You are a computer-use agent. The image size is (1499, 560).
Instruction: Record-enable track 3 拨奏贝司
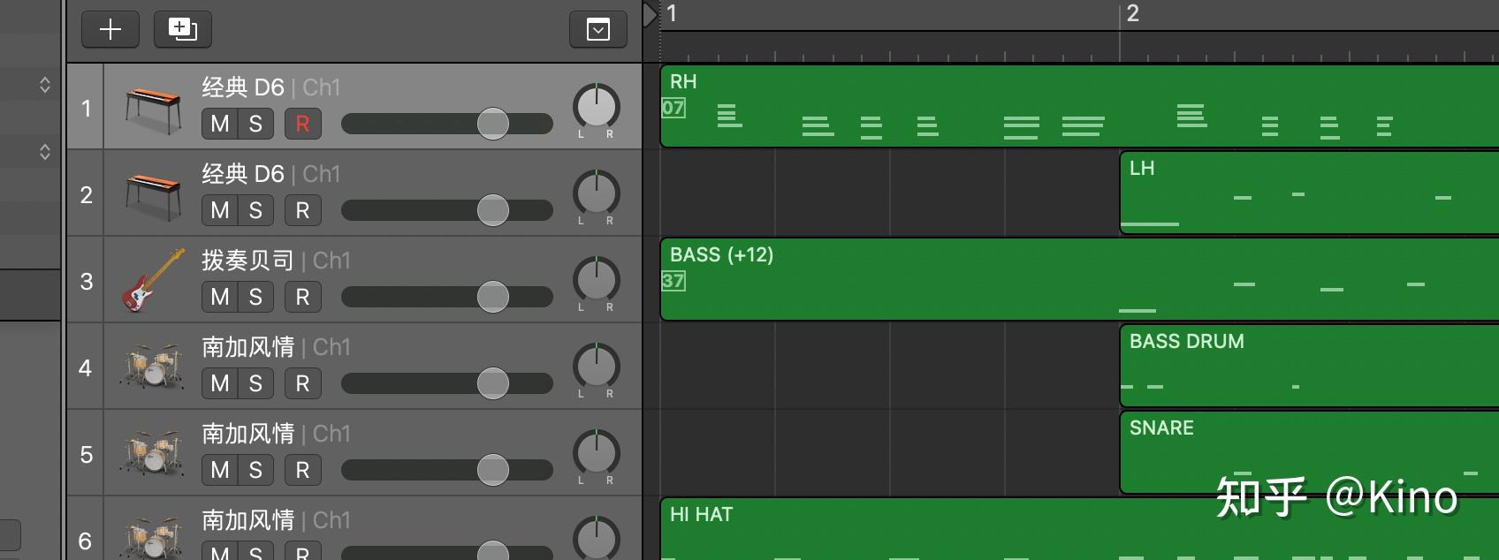point(302,297)
